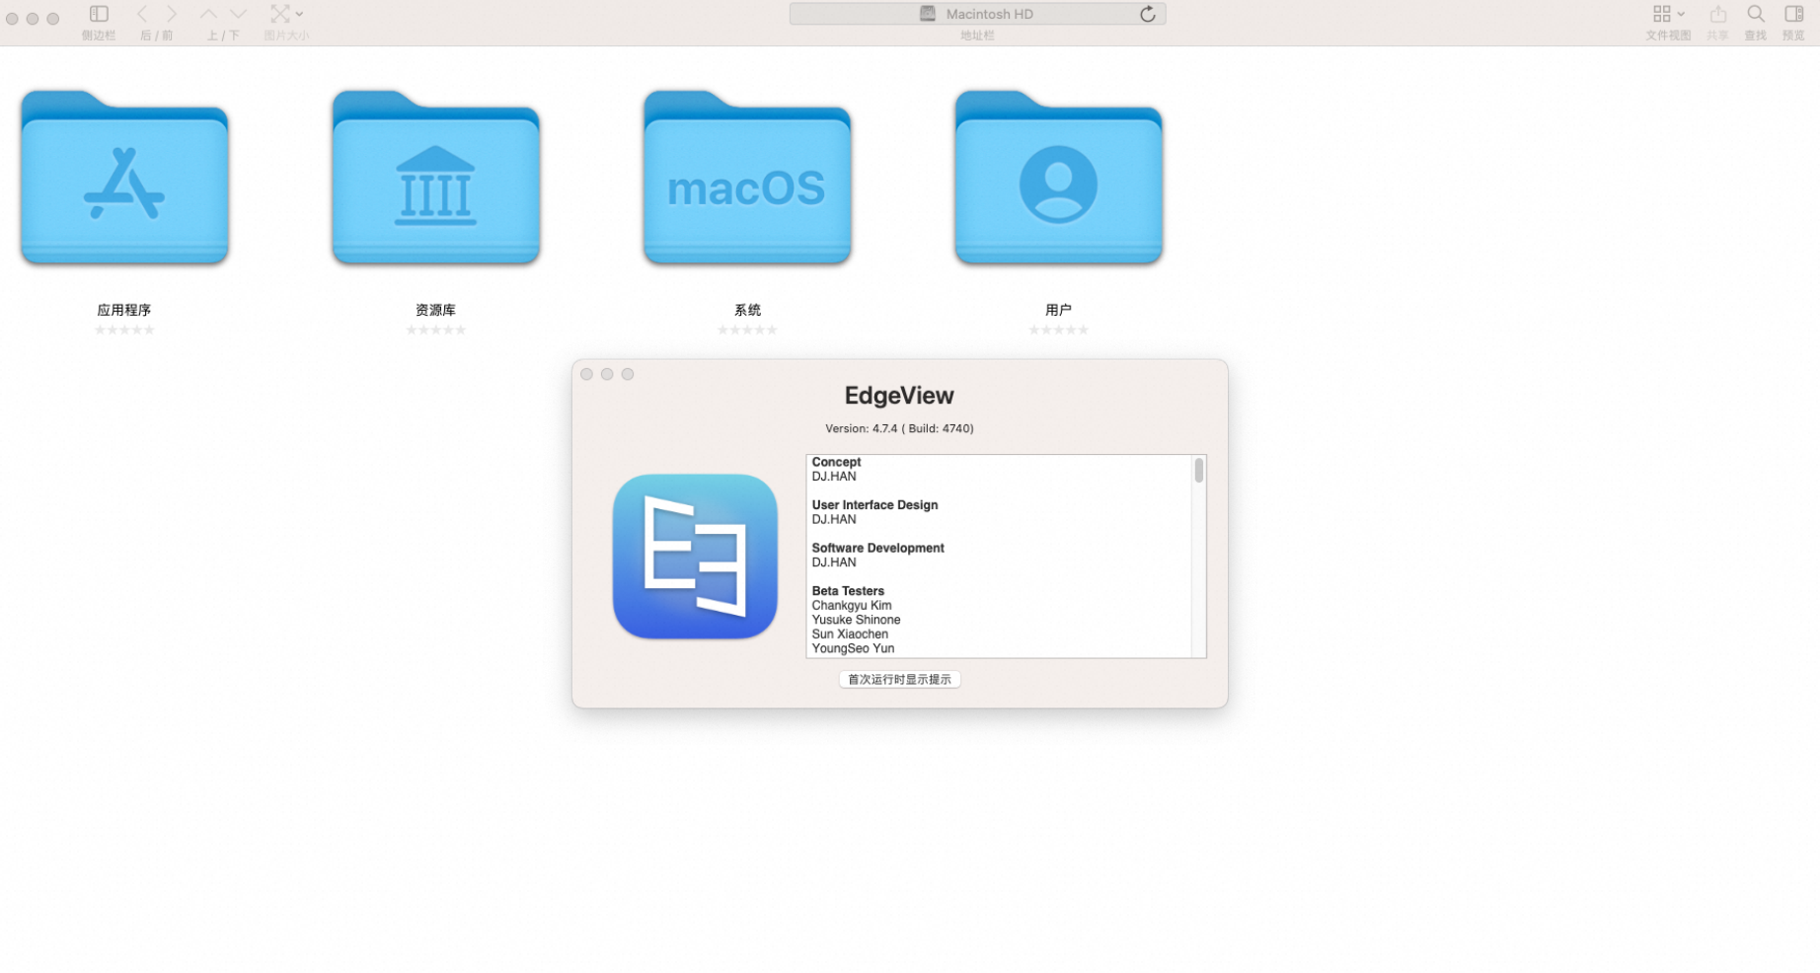
Task: Open the 应用程序 Applications folder
Action: point(124,178)
